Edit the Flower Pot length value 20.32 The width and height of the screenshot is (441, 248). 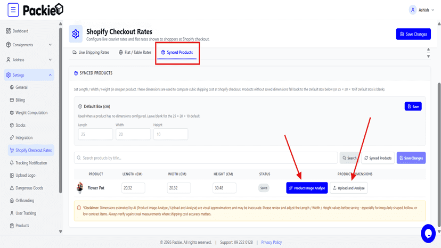[x=133, y=188]
